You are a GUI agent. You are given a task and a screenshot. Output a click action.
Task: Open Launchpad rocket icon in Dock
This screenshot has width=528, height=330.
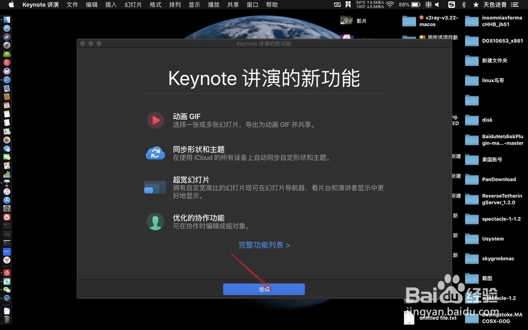7,45
